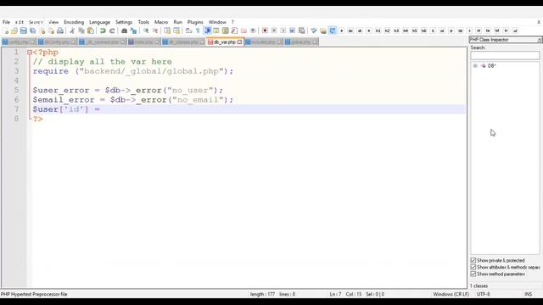This screenshot has width=543, height=305.
Task: Select the db_var.php tab
Action: click(x=224, y=42)
